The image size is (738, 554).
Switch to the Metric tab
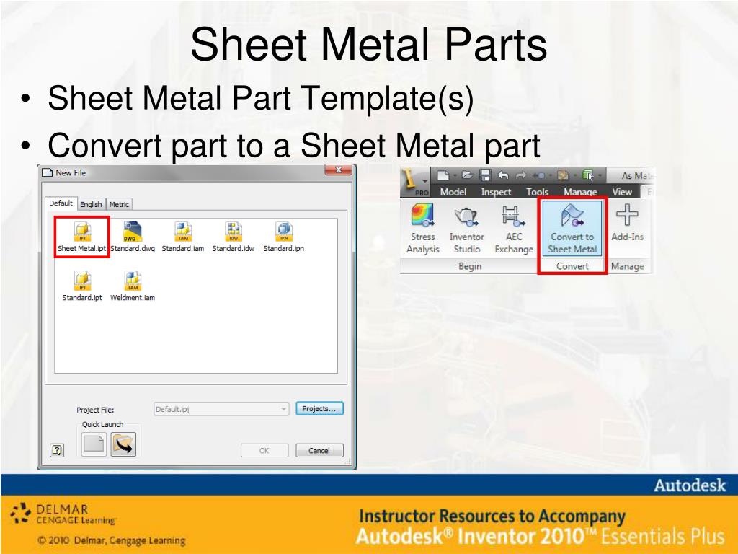[x=119, y=204]
